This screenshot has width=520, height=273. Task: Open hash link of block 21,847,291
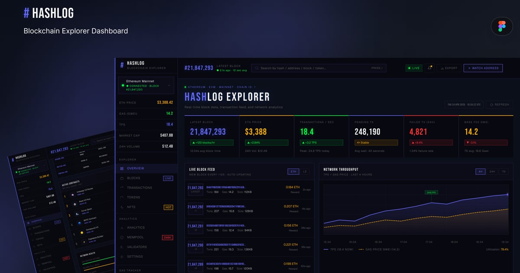click(x=227, y=225)
